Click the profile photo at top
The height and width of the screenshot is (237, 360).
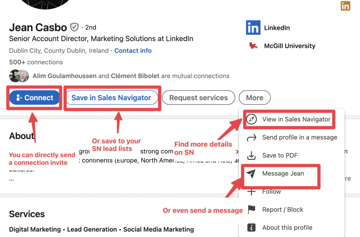click(x=45, y=4)
